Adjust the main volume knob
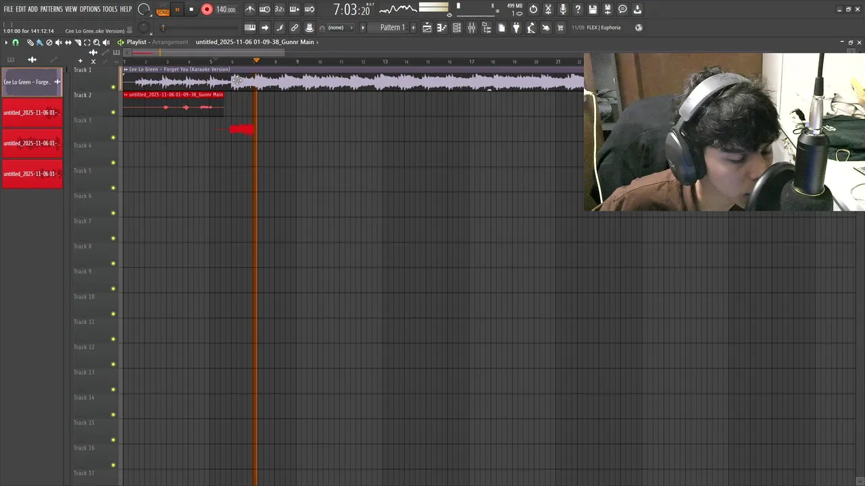865x486 pixels. point(144,9)
